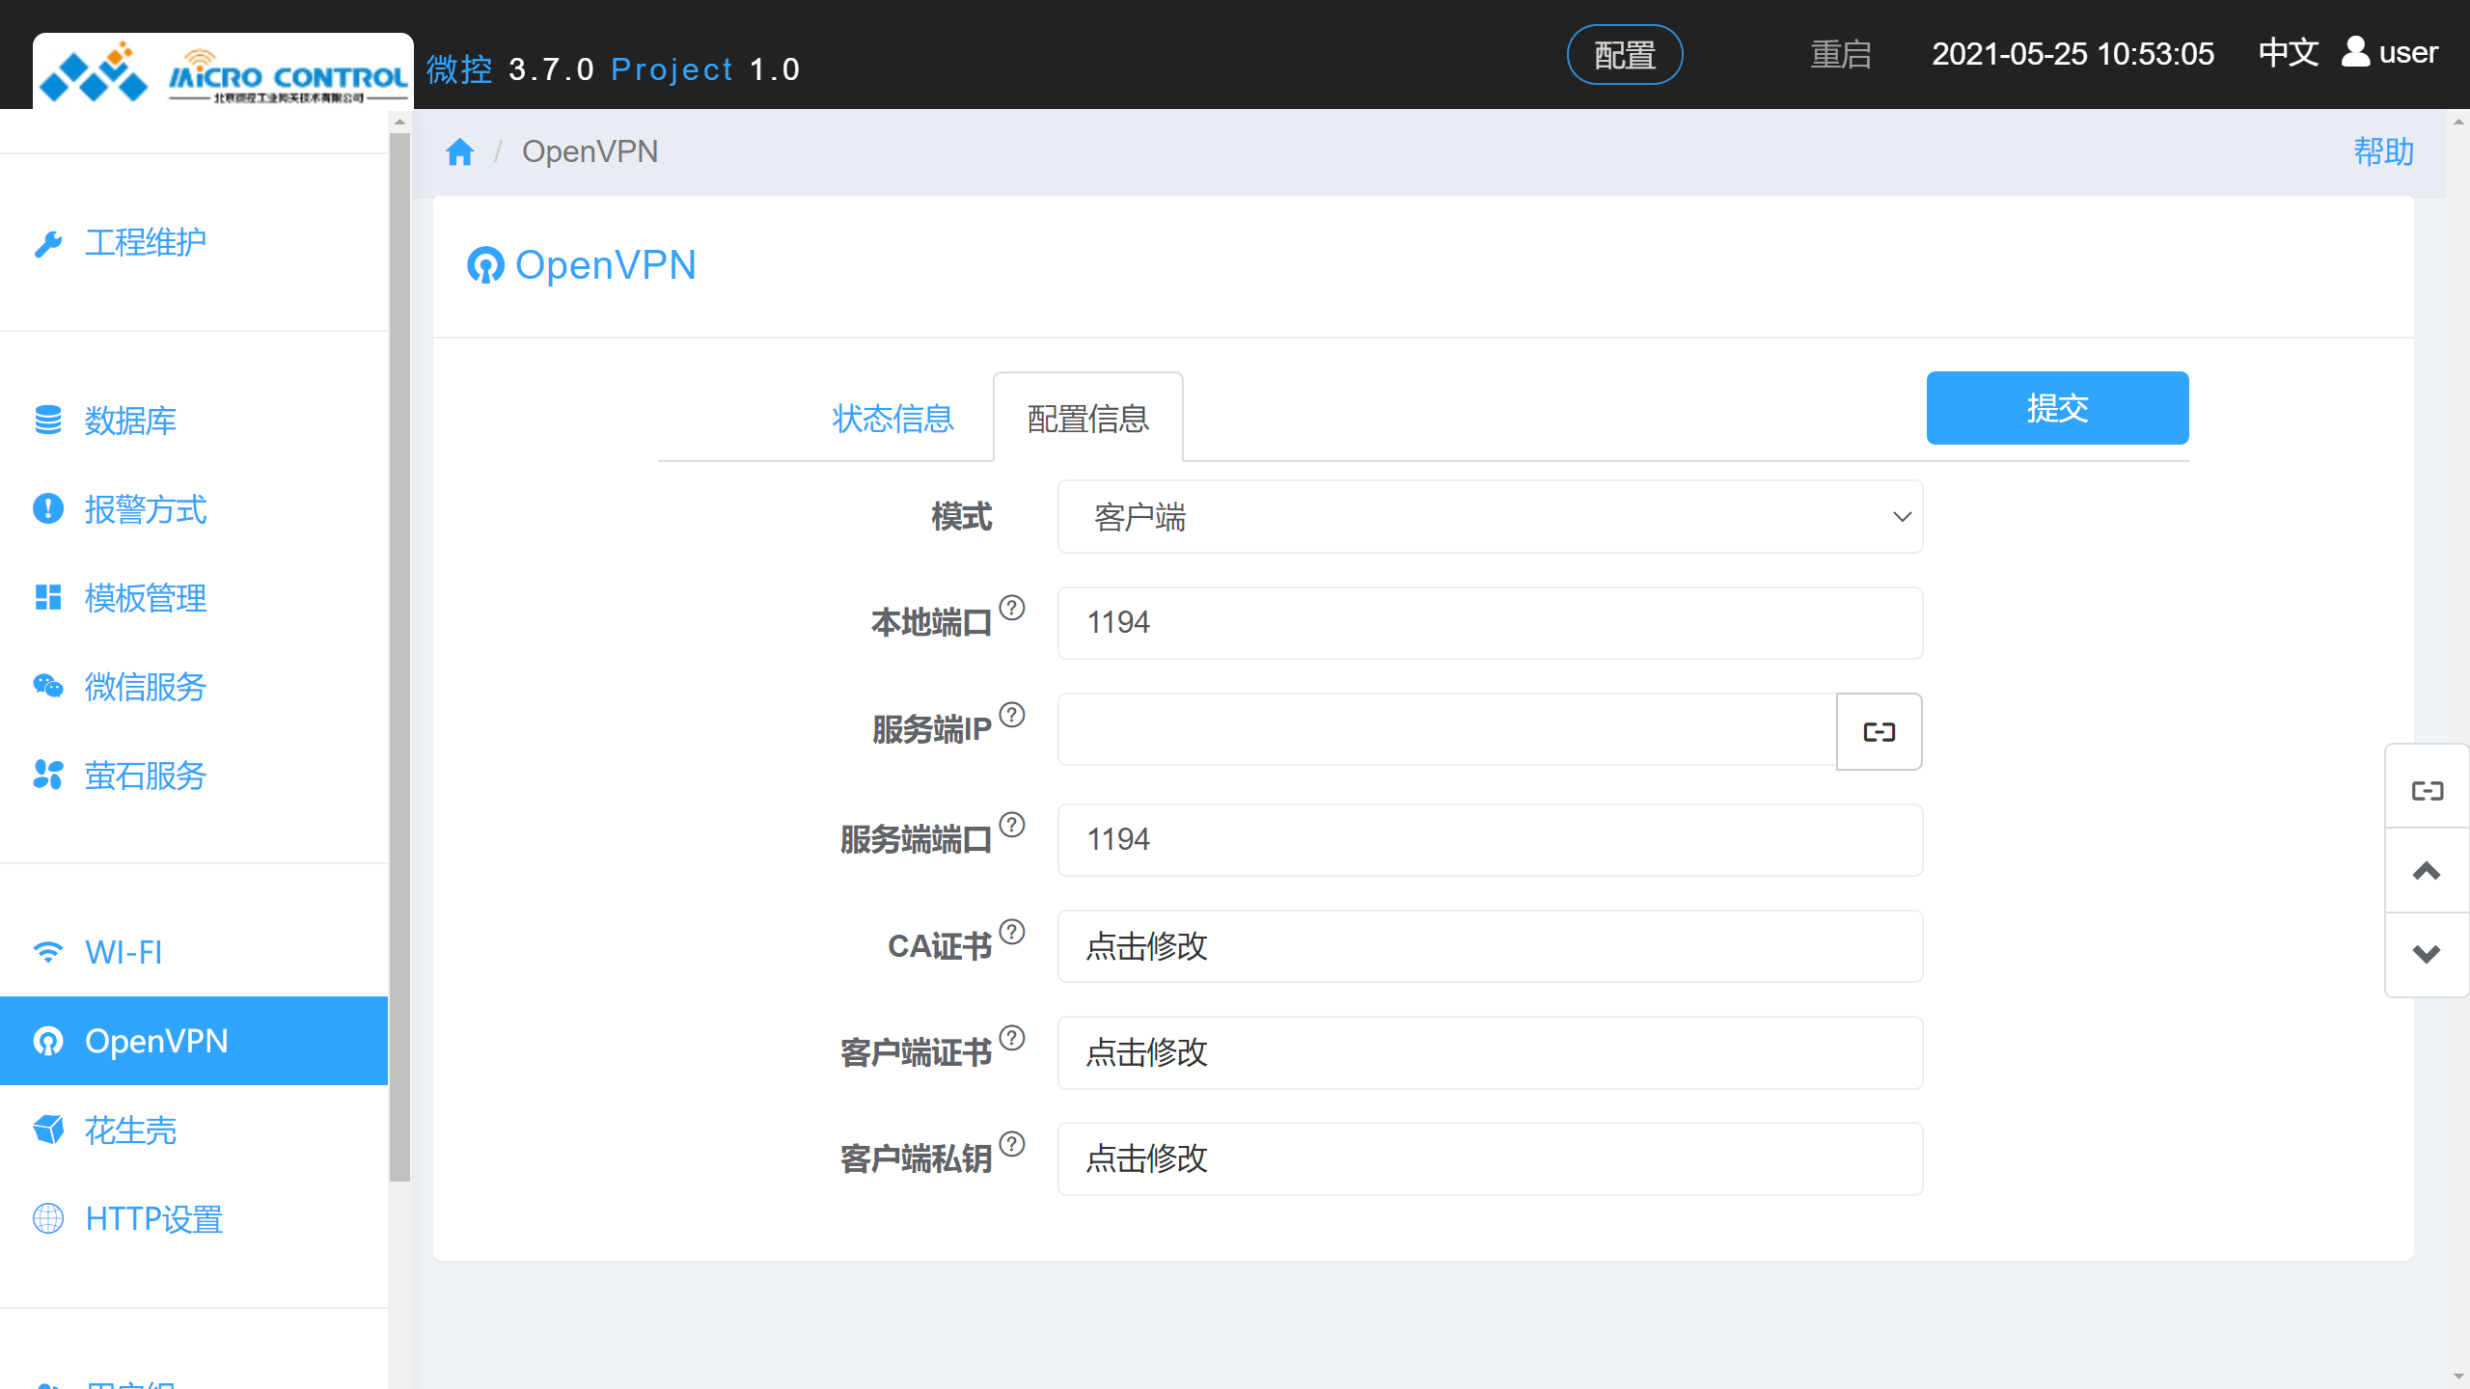This screenshot has height=1389, width=2470.
Task: Click the 本地端口 input showing 1194
Action: [x=1489, y=622]
